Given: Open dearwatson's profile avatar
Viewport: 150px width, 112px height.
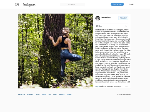Looking at the screenshot, I should pos(98,18).
